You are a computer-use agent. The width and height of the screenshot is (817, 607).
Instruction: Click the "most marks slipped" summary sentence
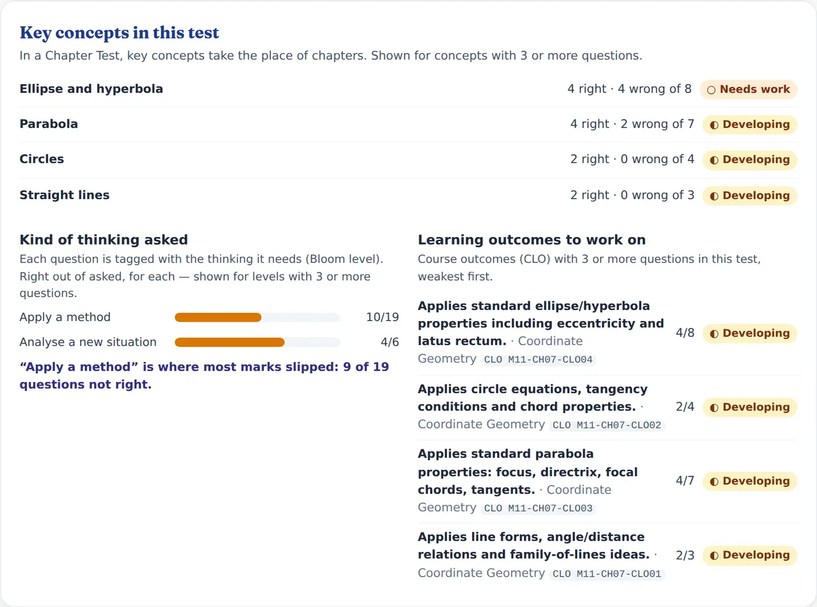pos(204,375)
